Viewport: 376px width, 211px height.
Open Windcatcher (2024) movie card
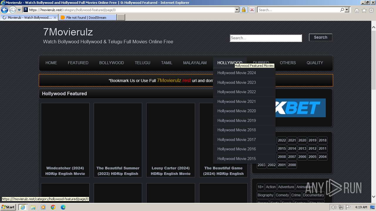[x=65, y=140]
